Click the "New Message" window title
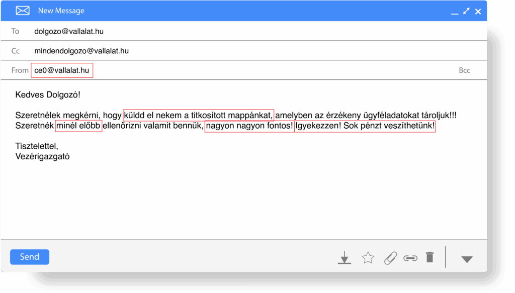This screenshot has height=293, width=515. (x=61, y=11)
